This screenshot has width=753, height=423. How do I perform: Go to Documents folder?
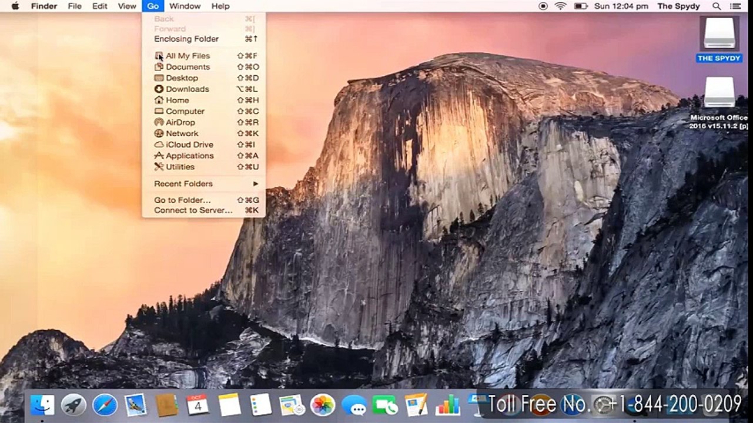[203, 67]
